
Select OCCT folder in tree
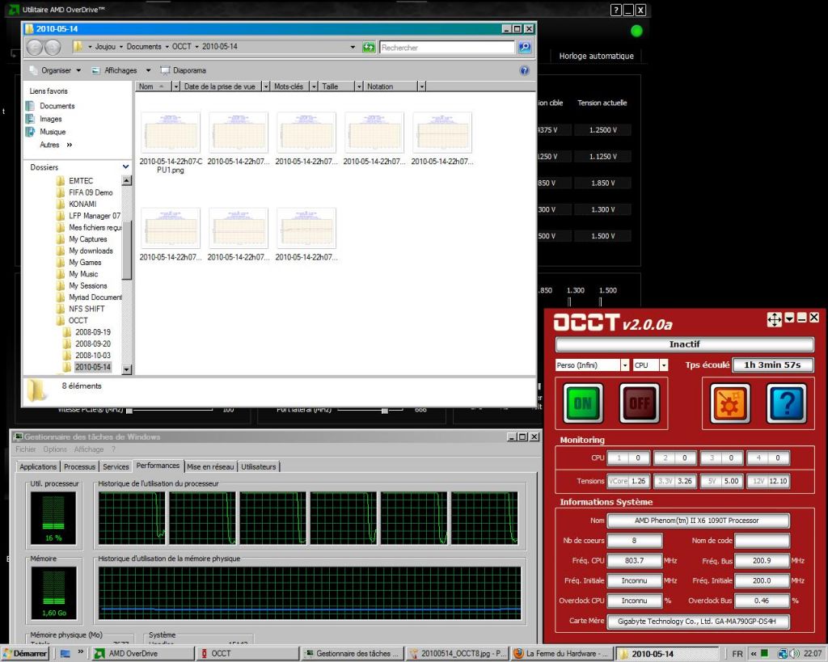(x=78, y=320)
